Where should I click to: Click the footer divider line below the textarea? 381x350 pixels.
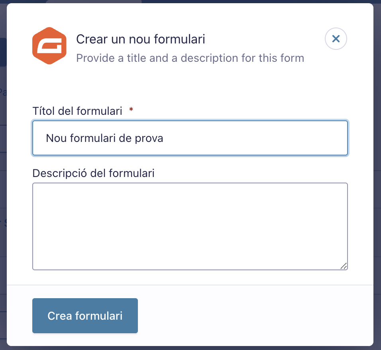tap(190, 285)
